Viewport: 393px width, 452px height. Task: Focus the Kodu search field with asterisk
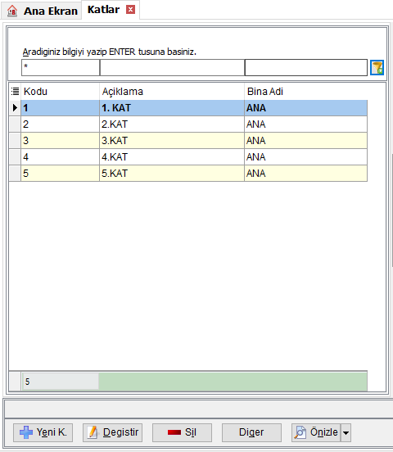(61, 67)
